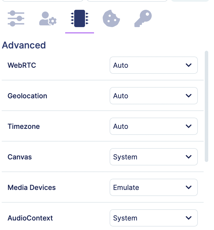This screenshot has width=214, height=230.
Task: Open the WebRTC dropdown
Action: pos(154,65)
